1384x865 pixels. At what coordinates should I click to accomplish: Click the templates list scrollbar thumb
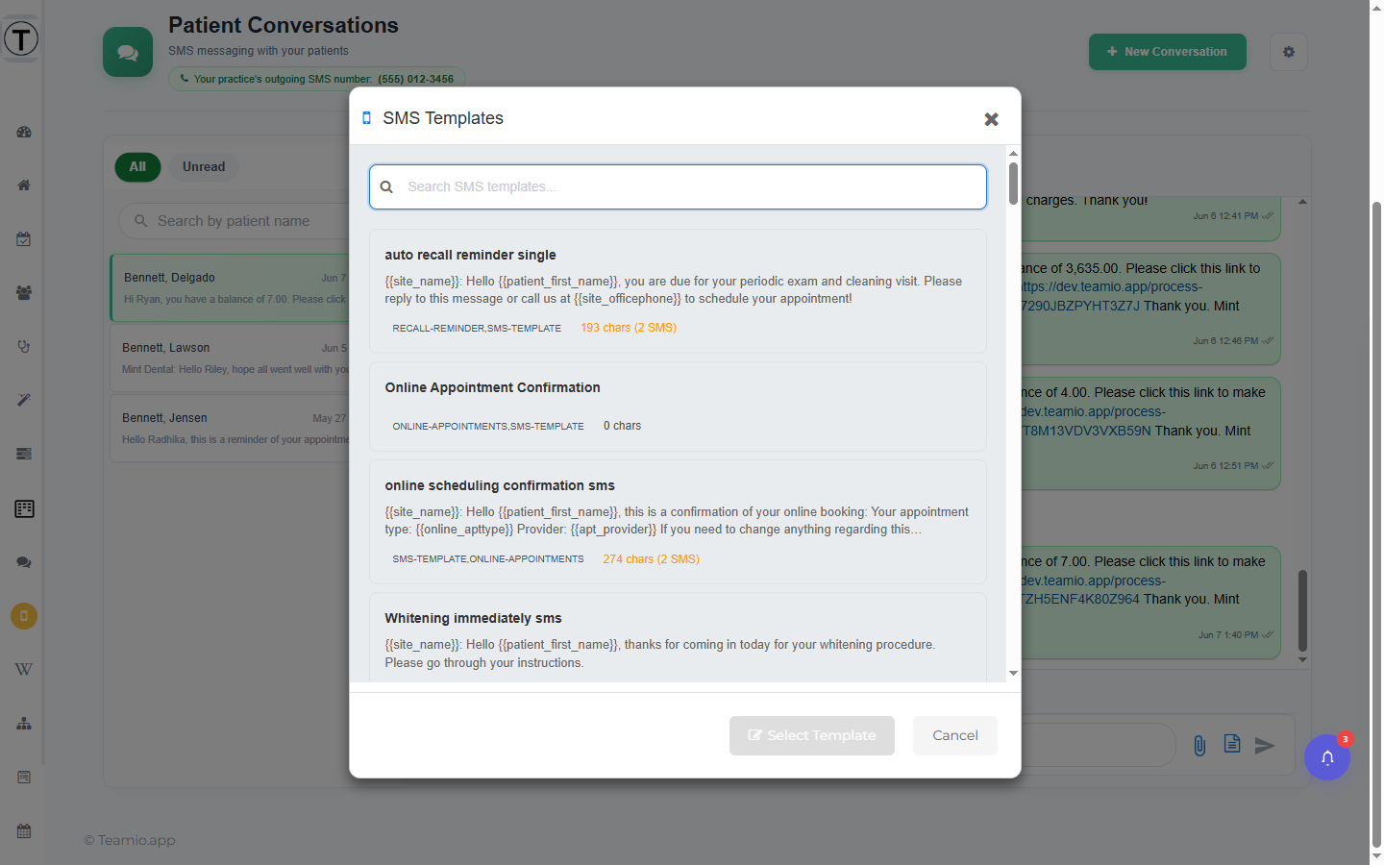tap(1013, 184)
